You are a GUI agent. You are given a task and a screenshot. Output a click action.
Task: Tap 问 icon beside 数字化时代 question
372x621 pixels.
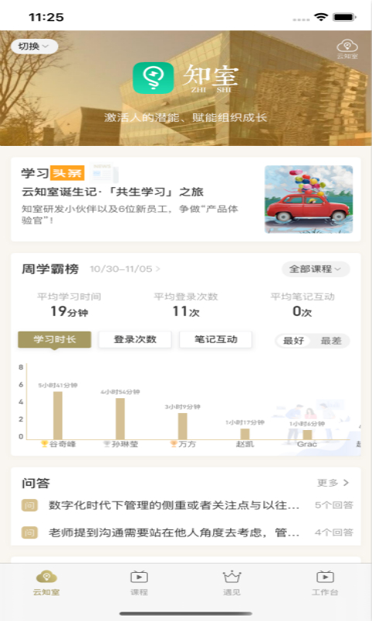[x=29, y=505]
